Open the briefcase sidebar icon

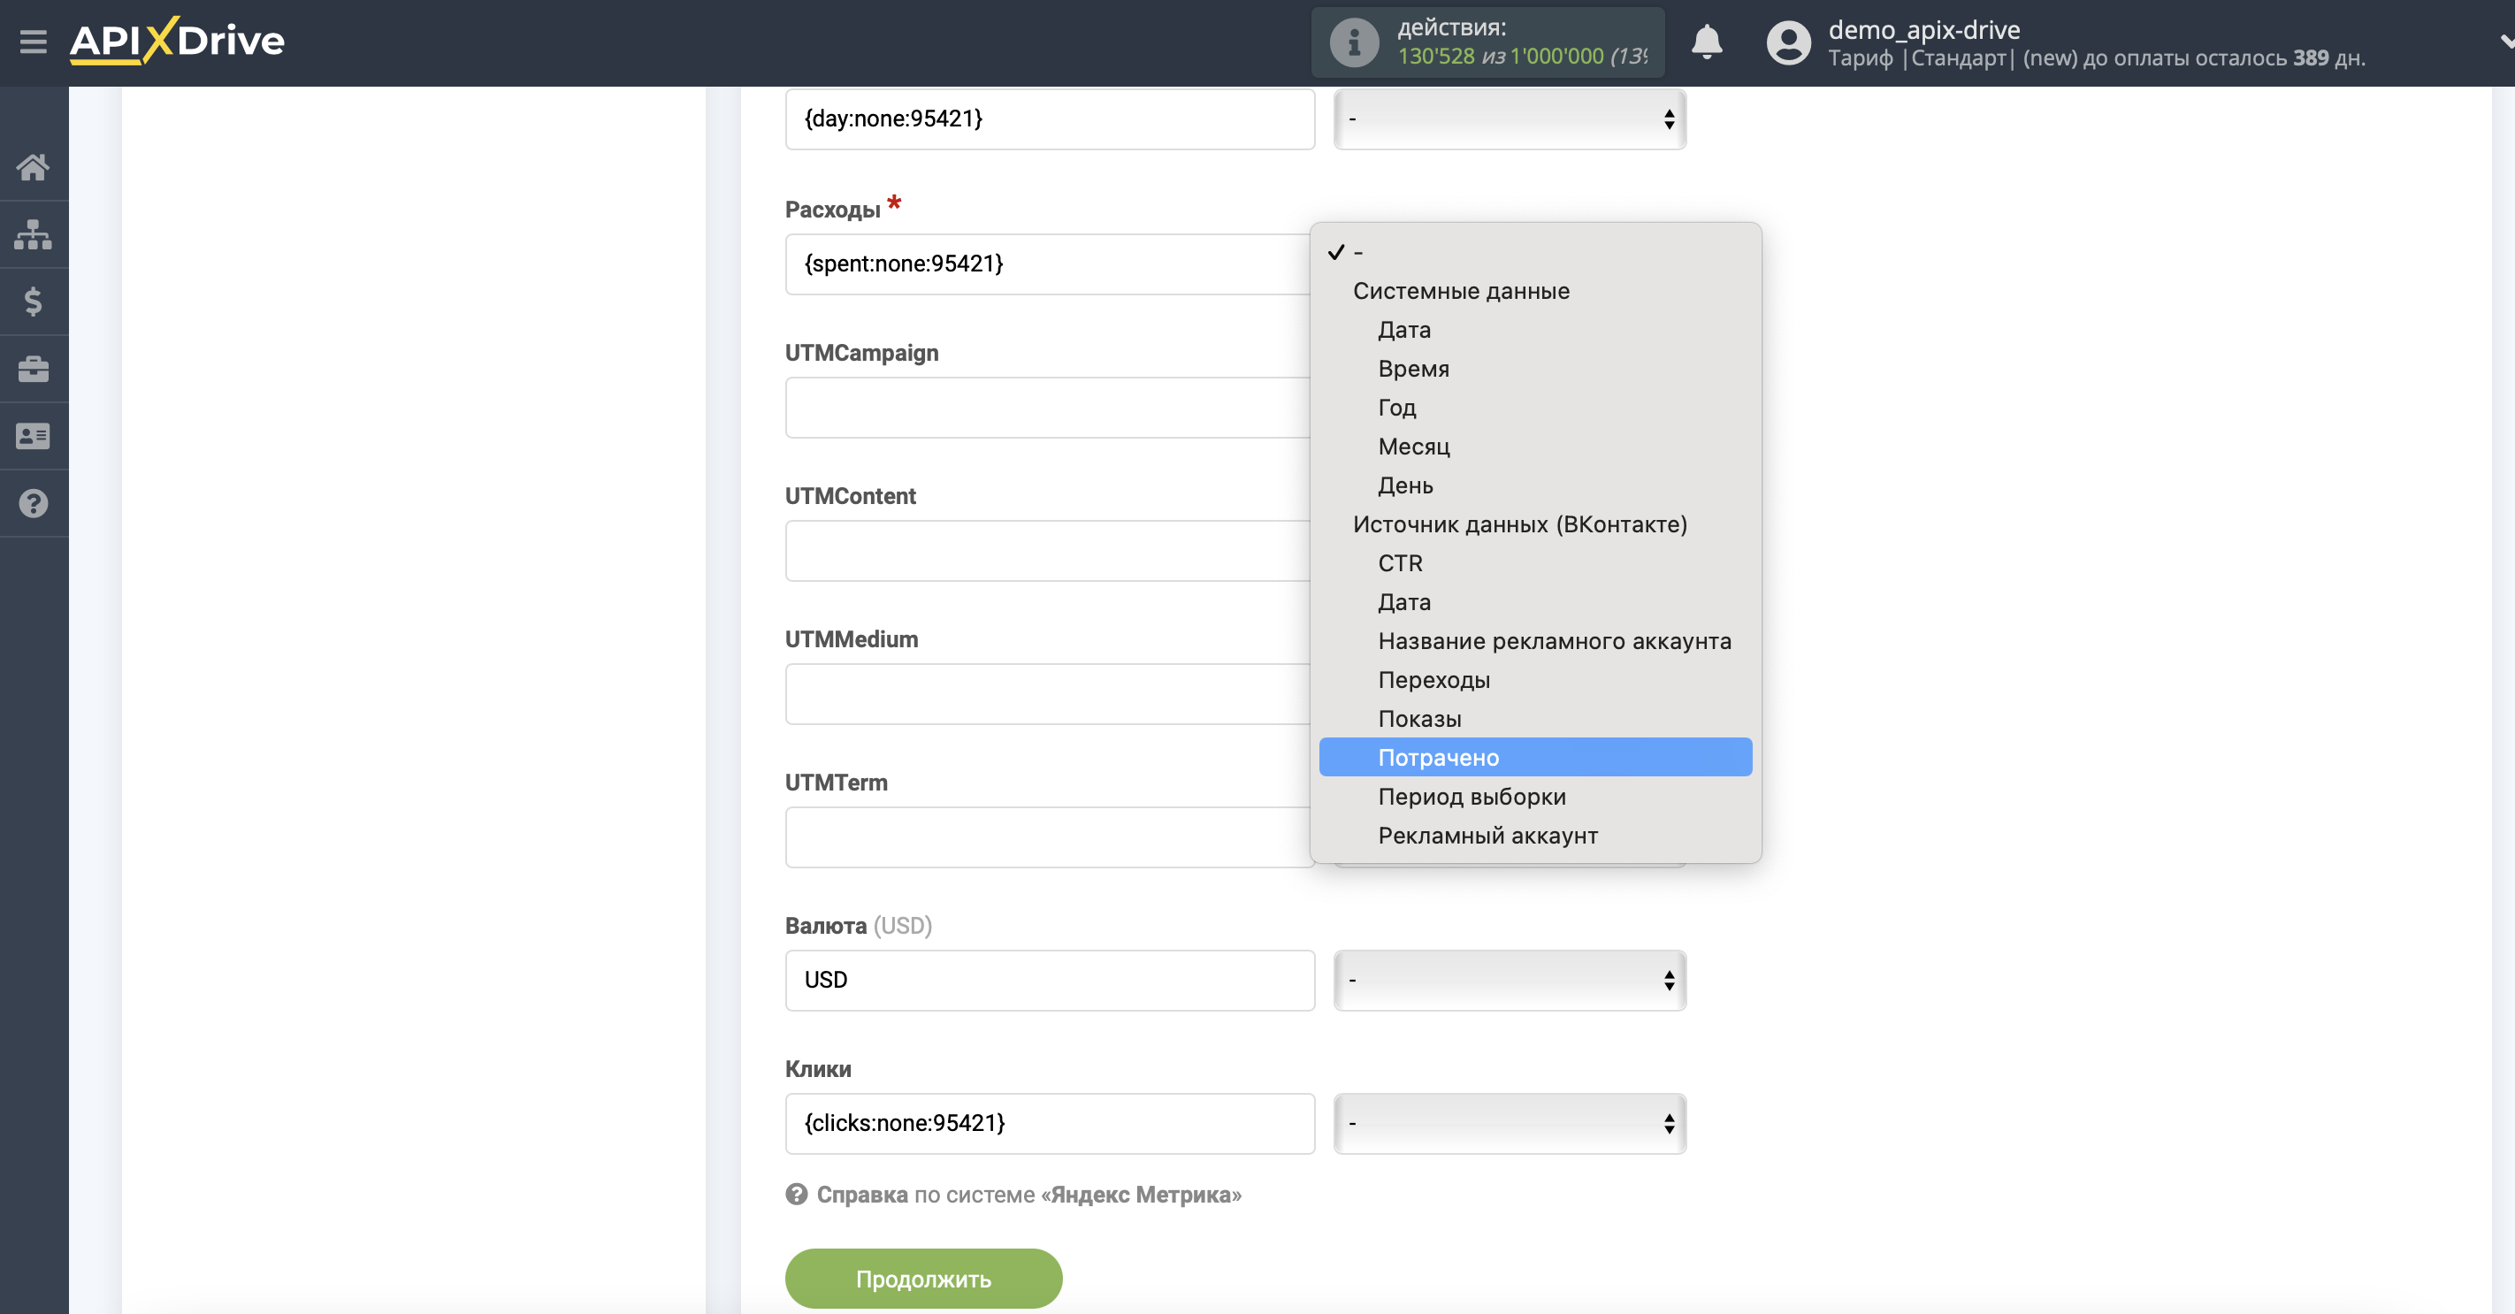point(34,369)
